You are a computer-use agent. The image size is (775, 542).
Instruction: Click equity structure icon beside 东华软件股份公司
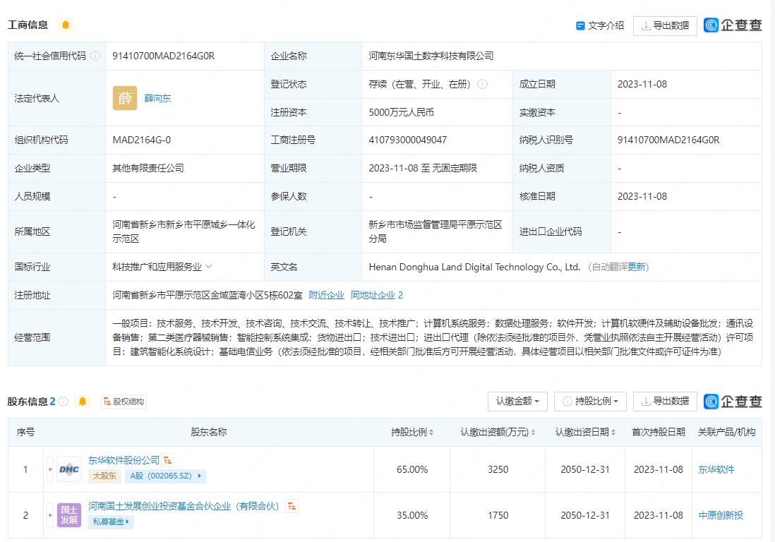(x=168, y=460)
